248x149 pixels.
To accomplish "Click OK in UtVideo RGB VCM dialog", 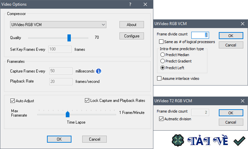I will pyautogui.click(x=231, y=36).
